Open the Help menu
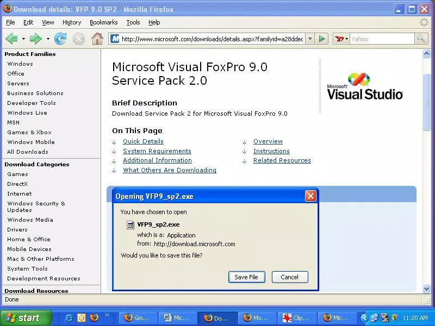Viewport: 435px width, 326px height. 154,22
